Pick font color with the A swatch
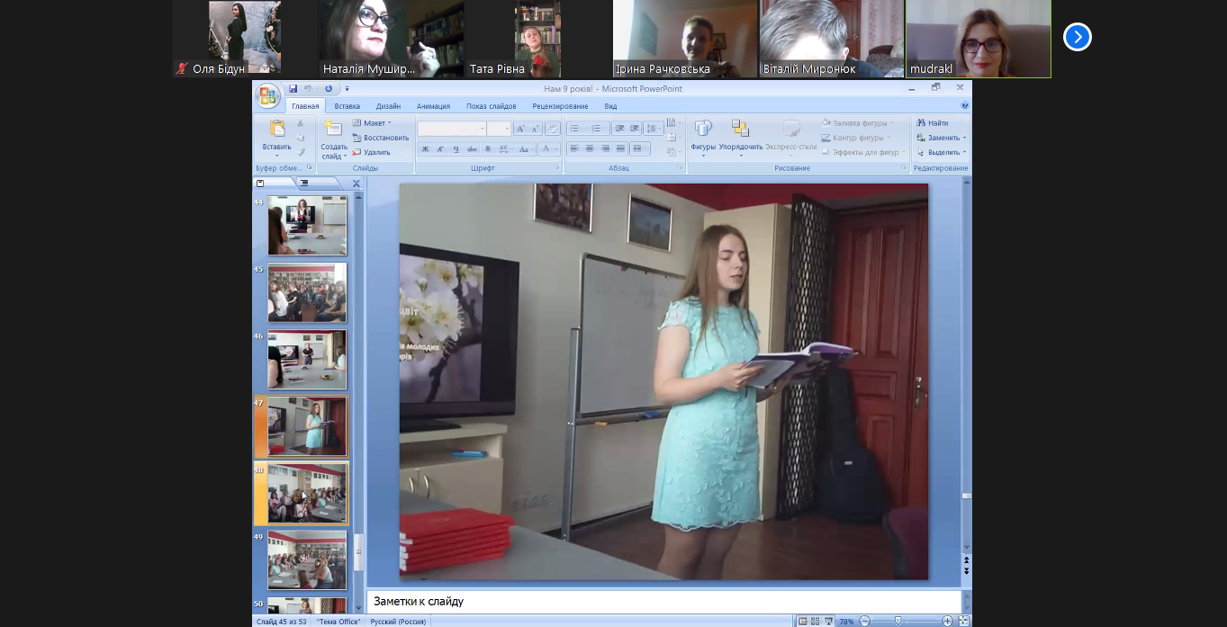 point(548,149)
